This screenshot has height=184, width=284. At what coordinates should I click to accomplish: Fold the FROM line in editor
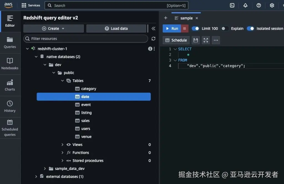(x=175, y=60)
